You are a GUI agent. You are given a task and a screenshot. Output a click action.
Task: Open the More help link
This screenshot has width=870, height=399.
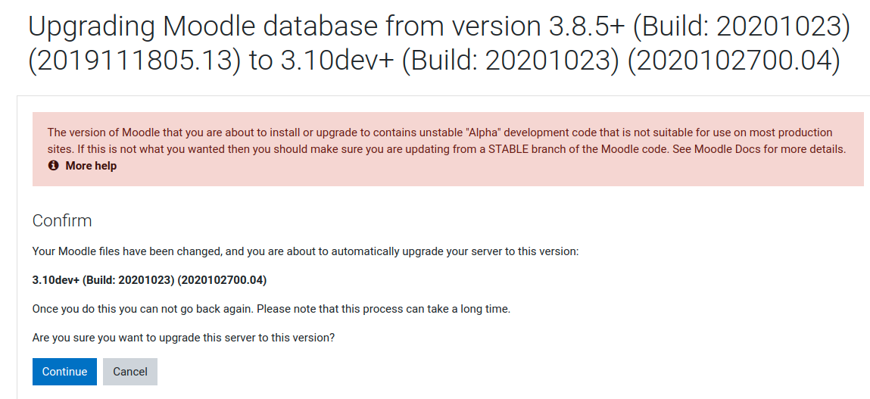(x=91, y=165)
